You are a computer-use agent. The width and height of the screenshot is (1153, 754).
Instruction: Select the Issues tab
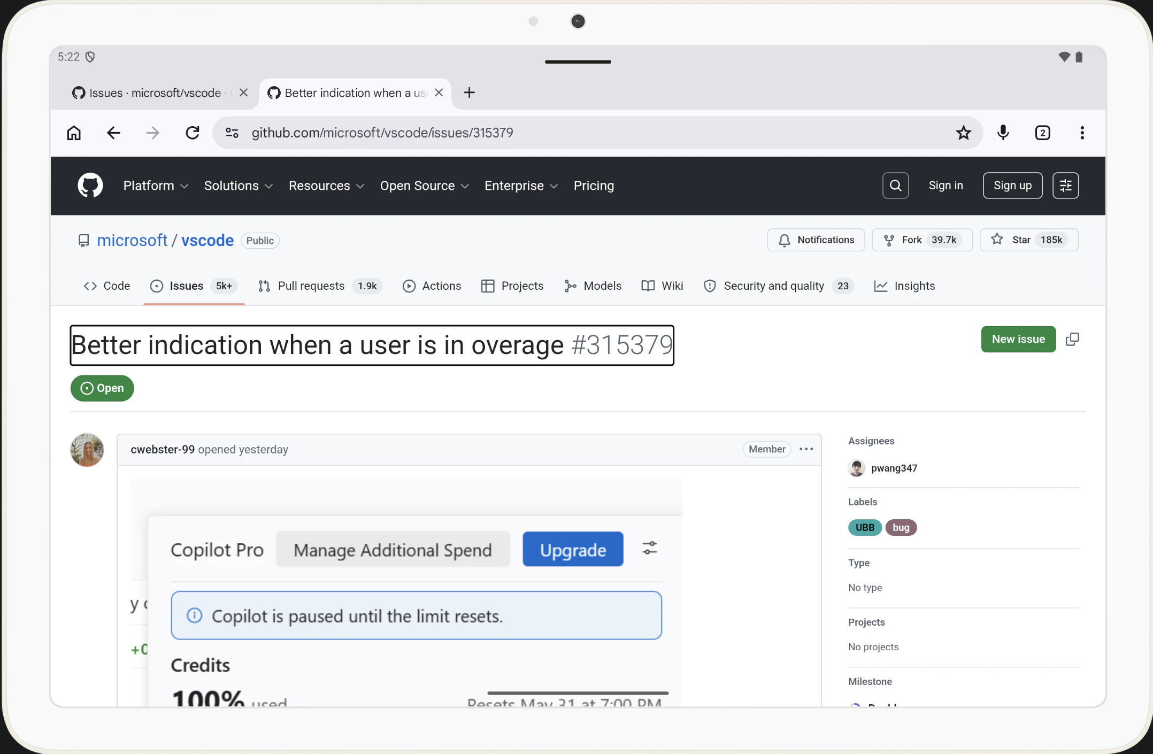tap(194, 286)
